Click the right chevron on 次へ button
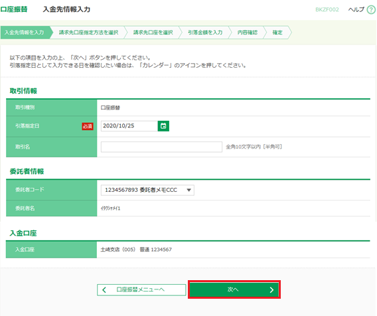Screen dimensions: 377x316 (x=271, y=290)
